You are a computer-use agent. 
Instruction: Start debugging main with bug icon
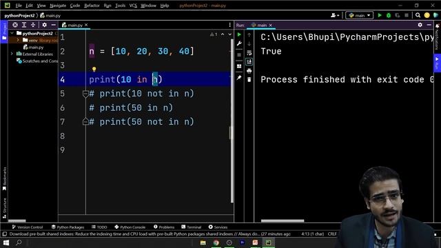[389, 15]
